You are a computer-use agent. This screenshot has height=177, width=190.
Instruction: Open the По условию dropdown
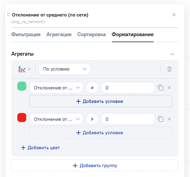[x=65, y=69]
